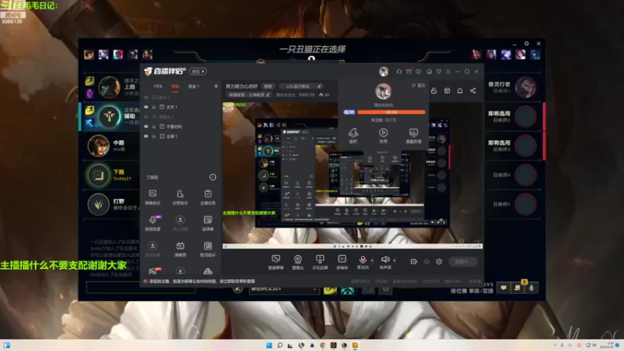Click the 修改 button beside stream title
The image size is (624, 351).
pos(268,87)
